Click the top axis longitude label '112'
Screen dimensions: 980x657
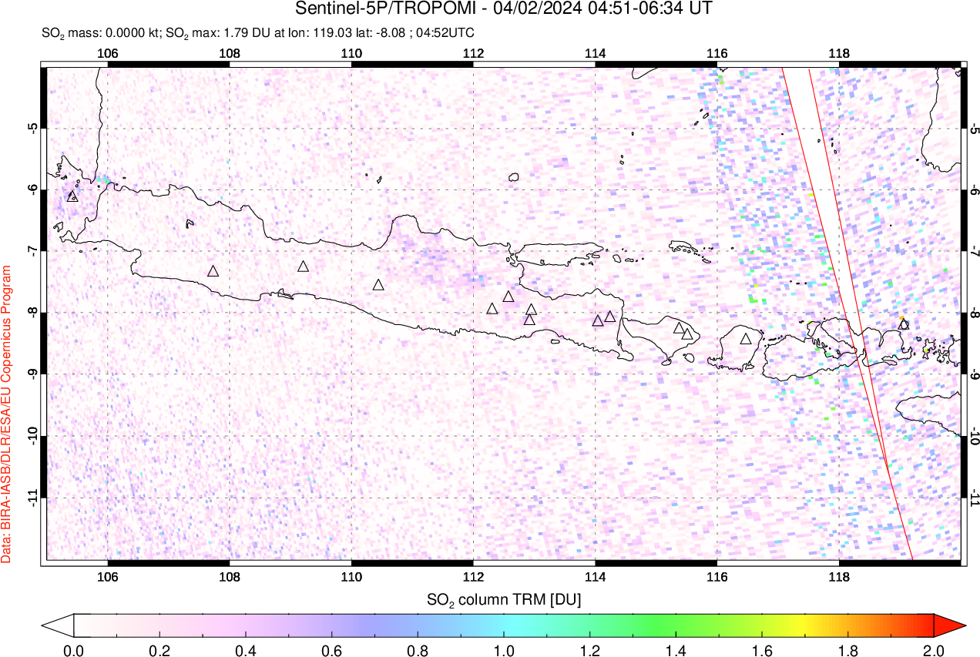473,53
